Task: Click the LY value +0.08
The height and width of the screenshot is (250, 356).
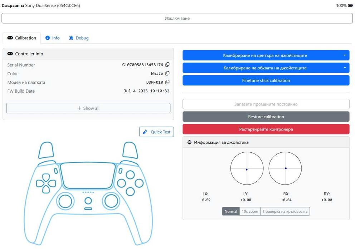Action: (246, 200)
